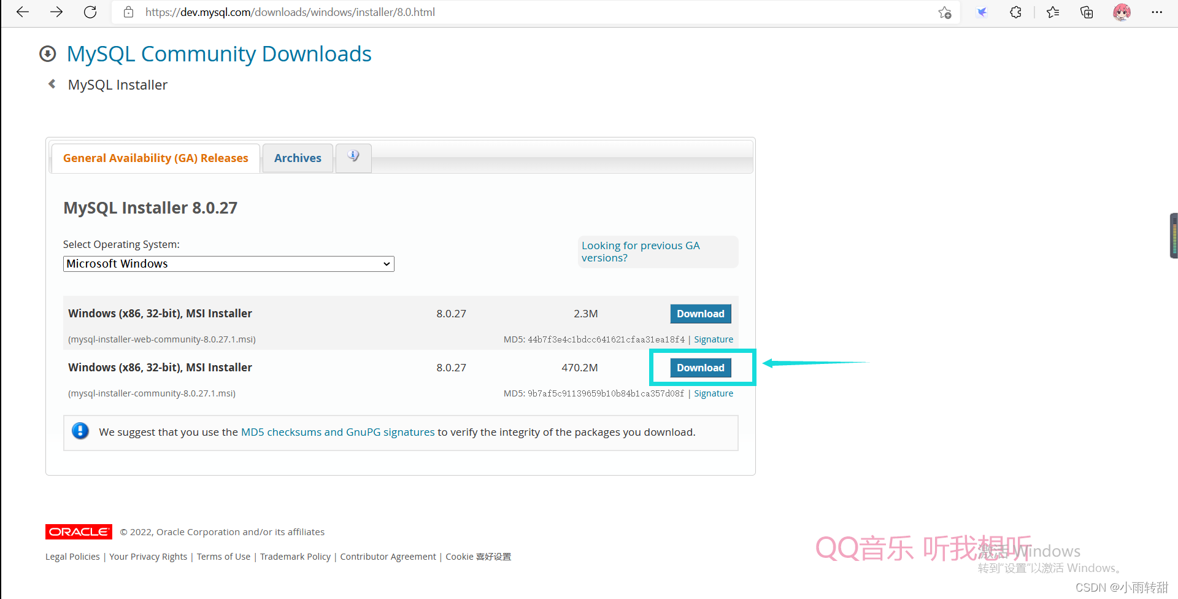Viewport: 1178px width, 599px height.
Task: Switch to the Archives tab
Action: tap(298, 158)
